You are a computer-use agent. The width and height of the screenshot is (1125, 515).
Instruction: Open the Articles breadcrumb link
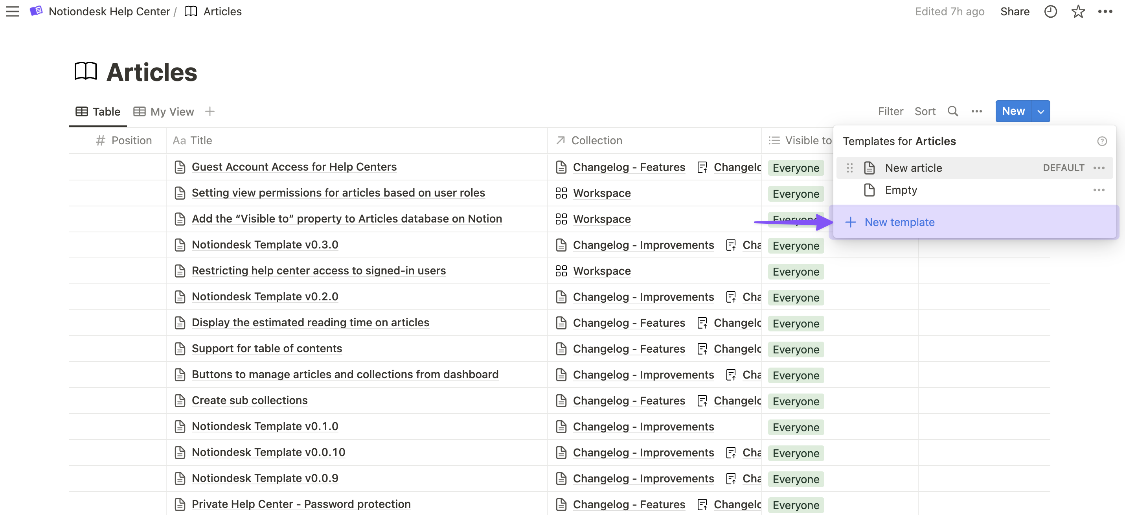[222, 11]
